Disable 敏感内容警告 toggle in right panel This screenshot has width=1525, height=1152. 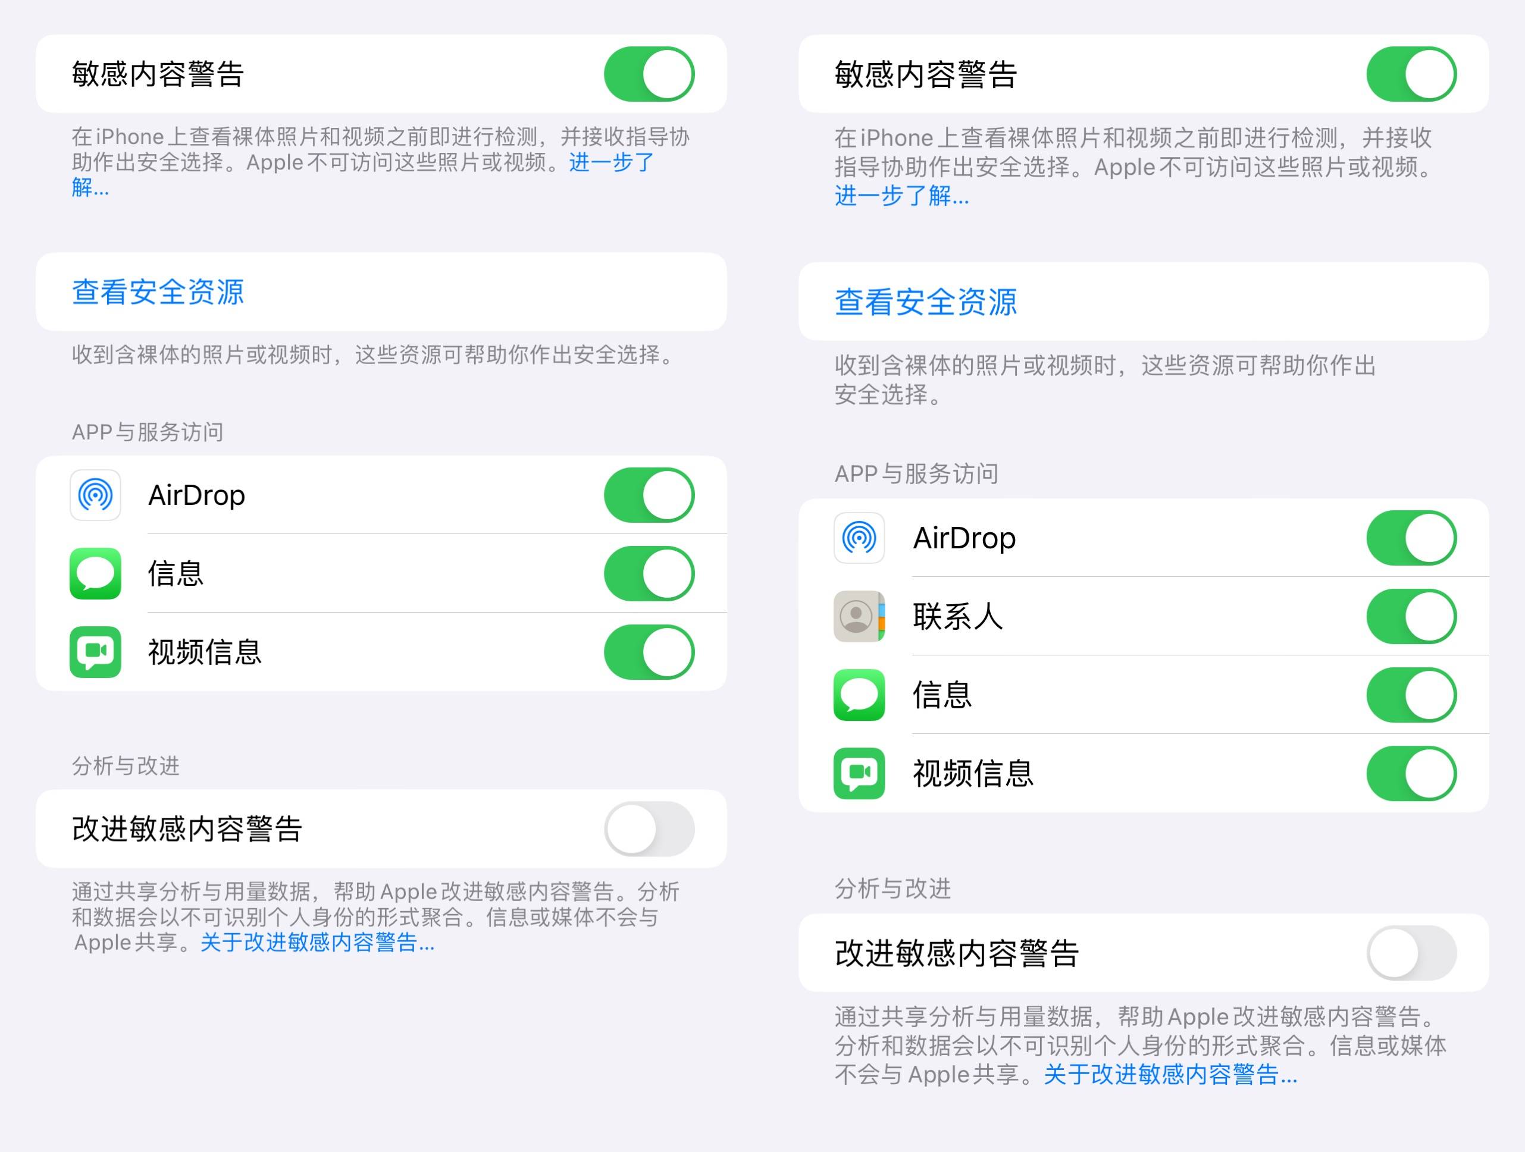pos(1411,76)
